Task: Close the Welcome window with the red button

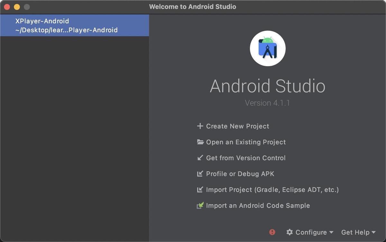Action: pyautogui.click(x=7, y=7)
